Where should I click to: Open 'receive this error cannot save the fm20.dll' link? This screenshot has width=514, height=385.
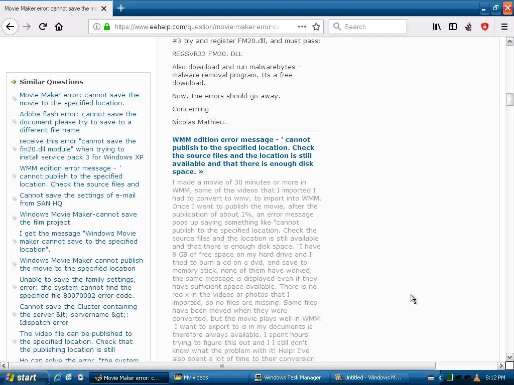tap(81, 149)
